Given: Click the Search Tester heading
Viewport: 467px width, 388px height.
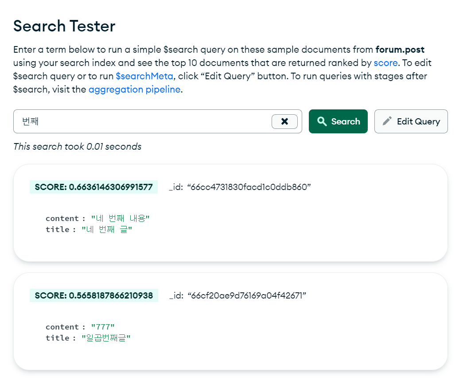Looking at the screenshot, I should (64, 26).
